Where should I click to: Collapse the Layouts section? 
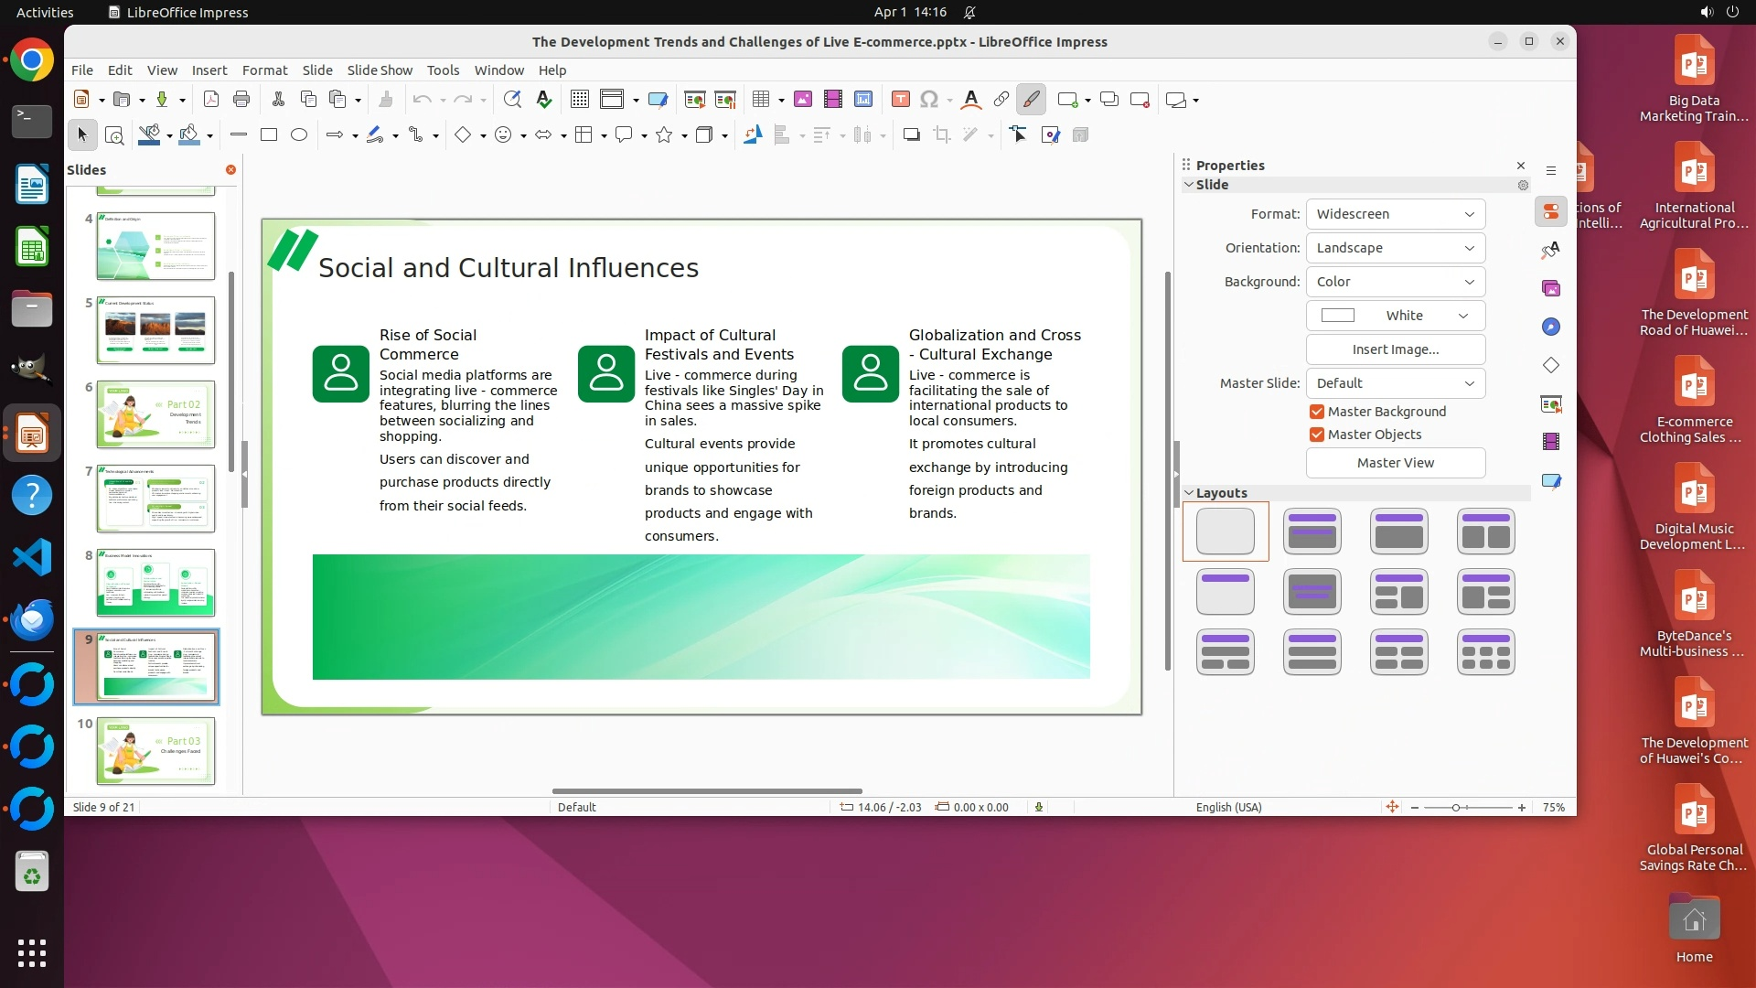[1189, 493]
